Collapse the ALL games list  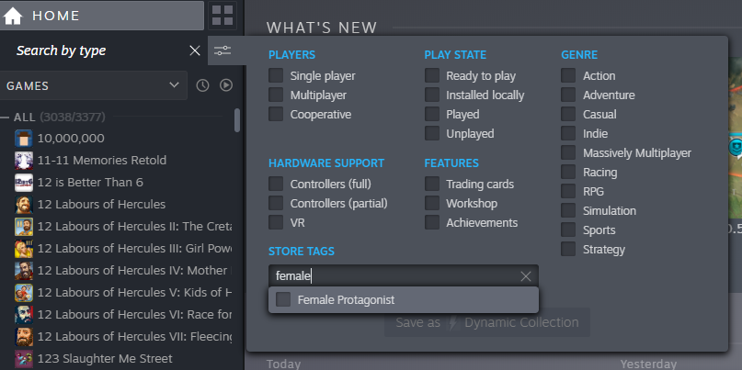pos(6,118)
